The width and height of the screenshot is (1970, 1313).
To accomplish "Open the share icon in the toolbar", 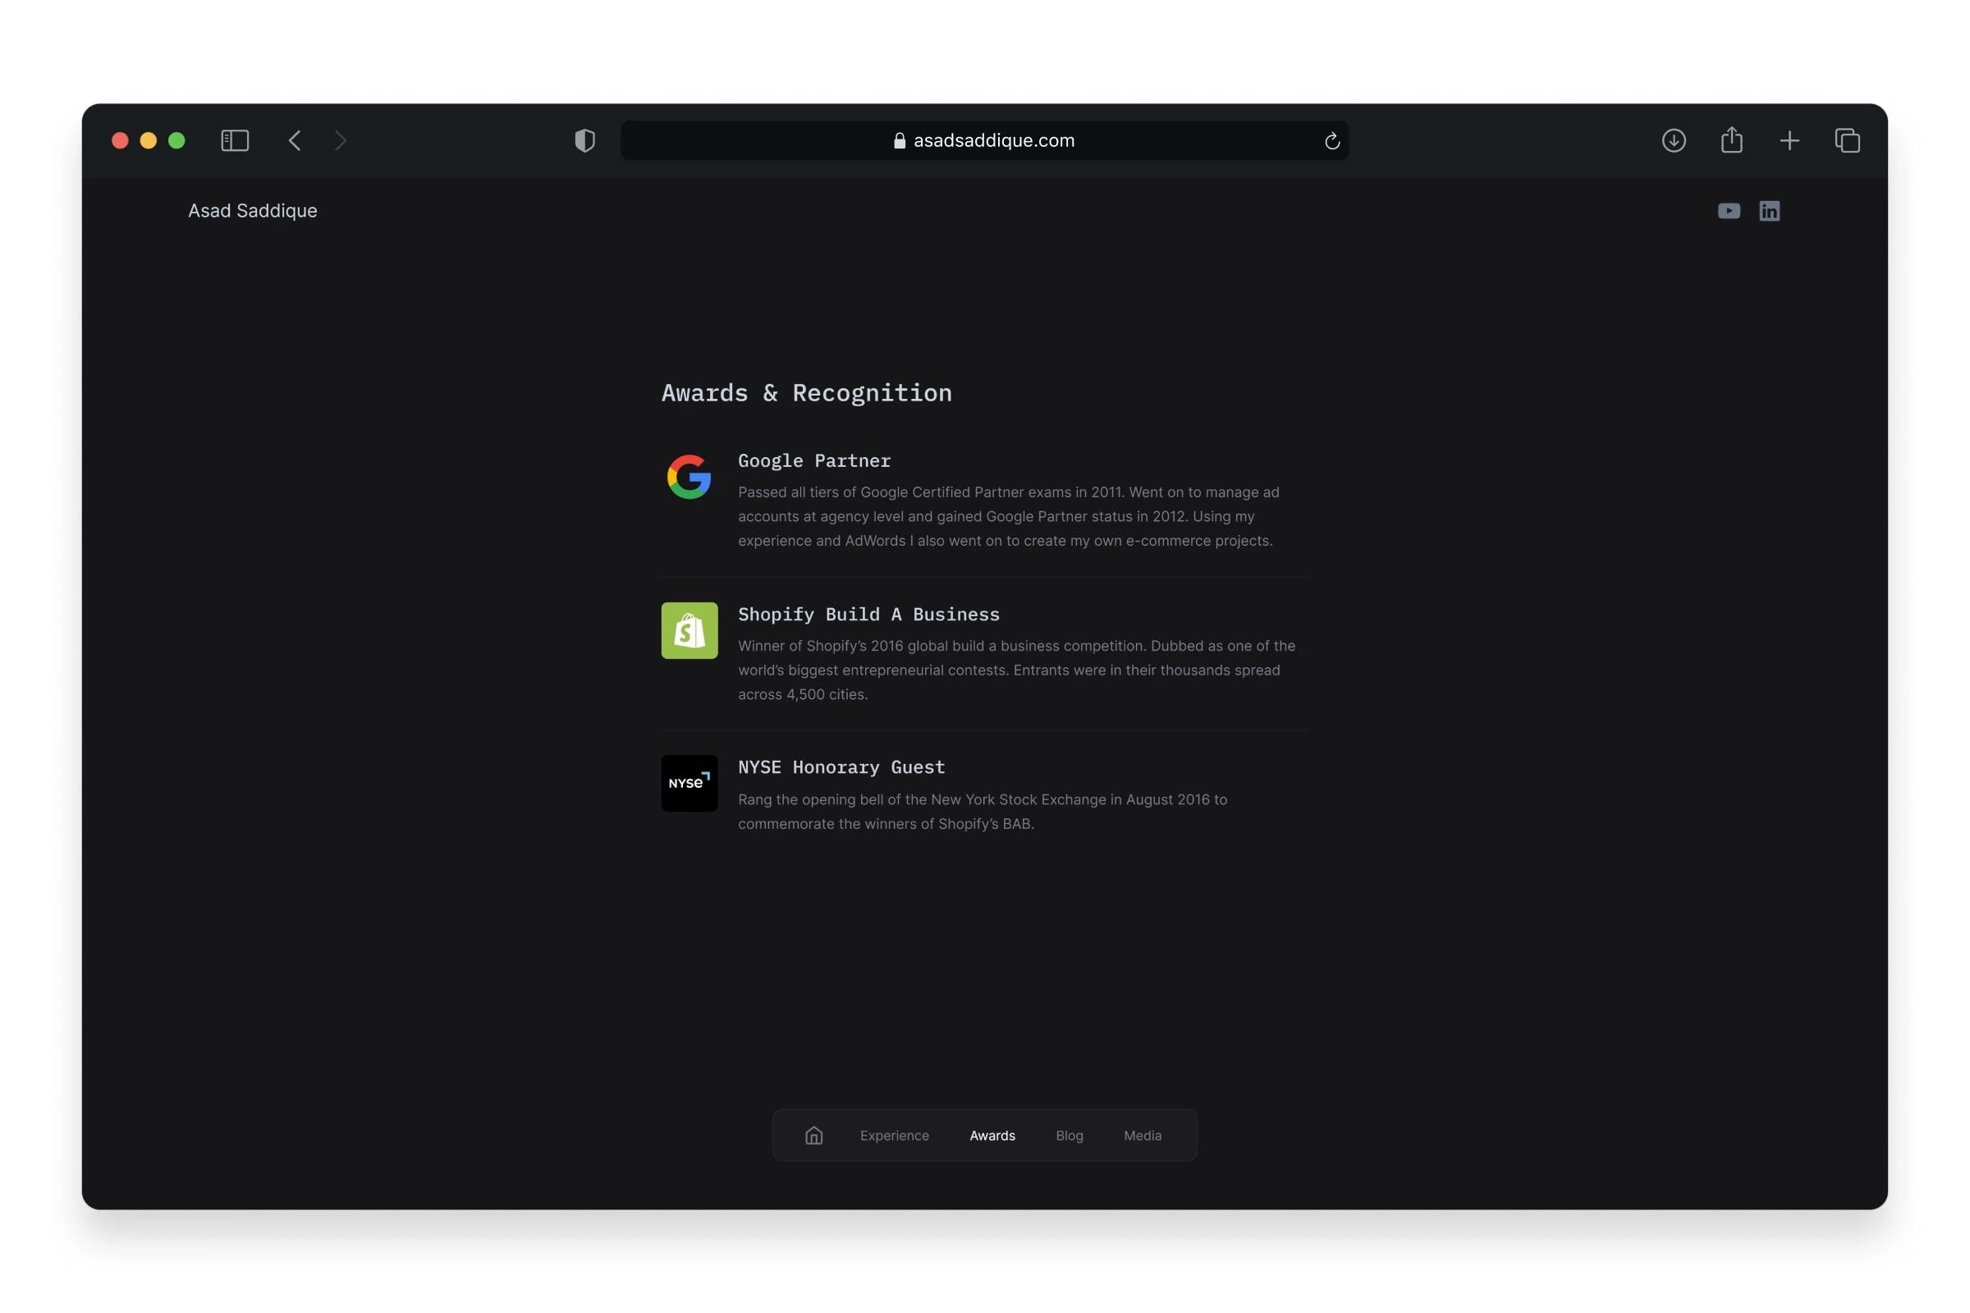I will coord(1731,140).
